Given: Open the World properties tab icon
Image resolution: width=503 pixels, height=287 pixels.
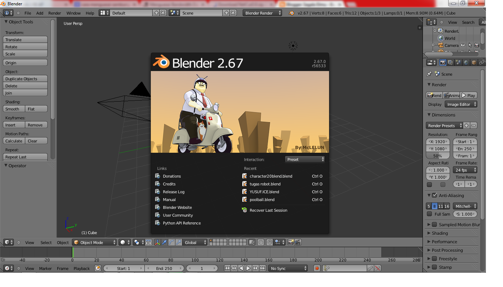Looking at the screenshot, I should 466,63.
